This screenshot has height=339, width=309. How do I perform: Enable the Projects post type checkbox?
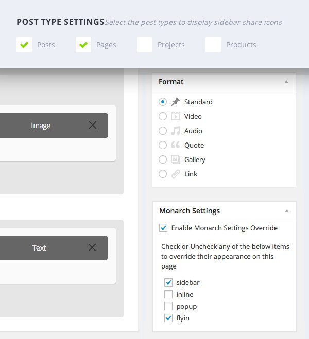click(145, 45)
